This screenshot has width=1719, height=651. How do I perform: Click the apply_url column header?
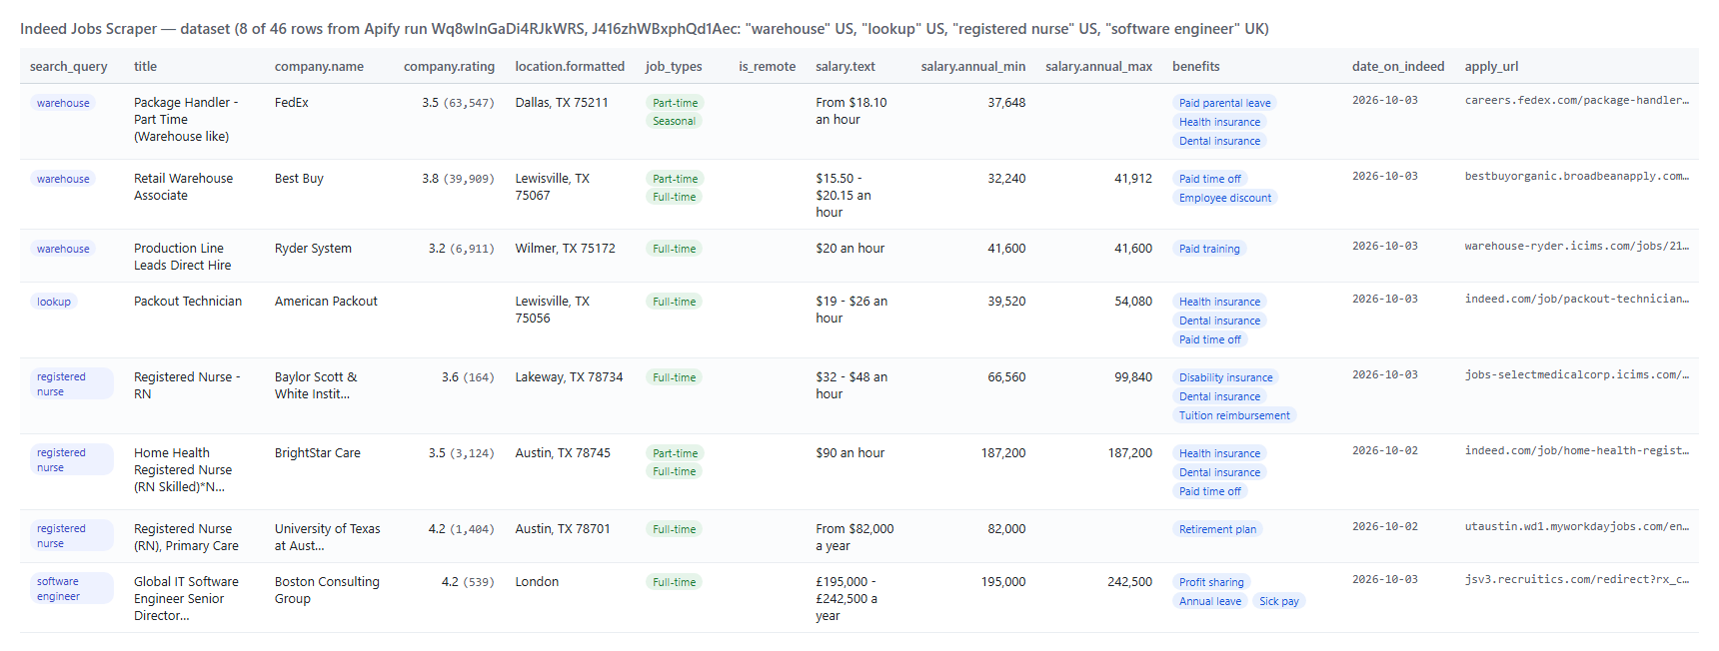[x=1491, y=67]
